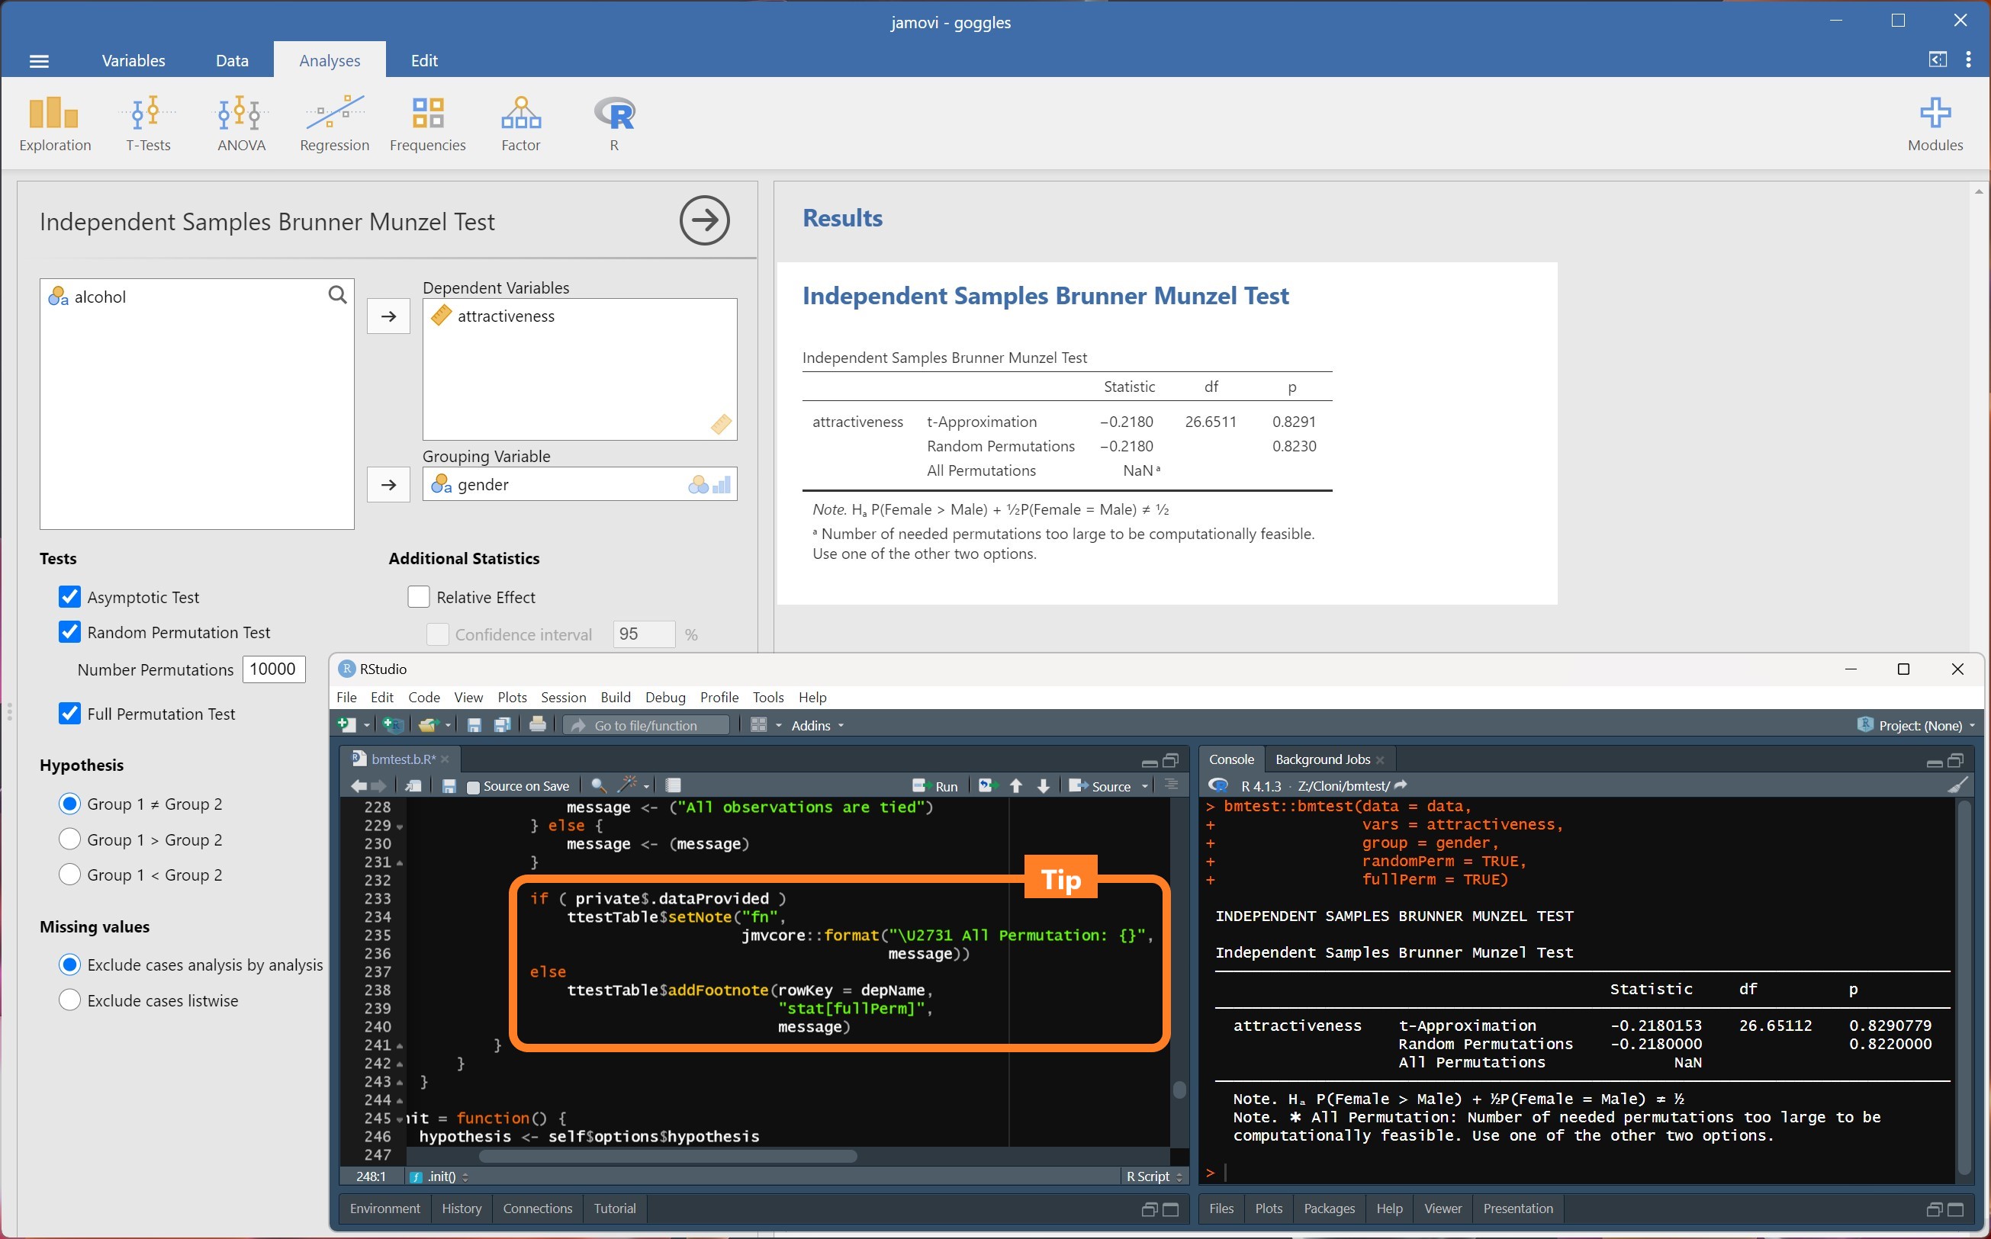Show in new window editor icon

[413, 786]
